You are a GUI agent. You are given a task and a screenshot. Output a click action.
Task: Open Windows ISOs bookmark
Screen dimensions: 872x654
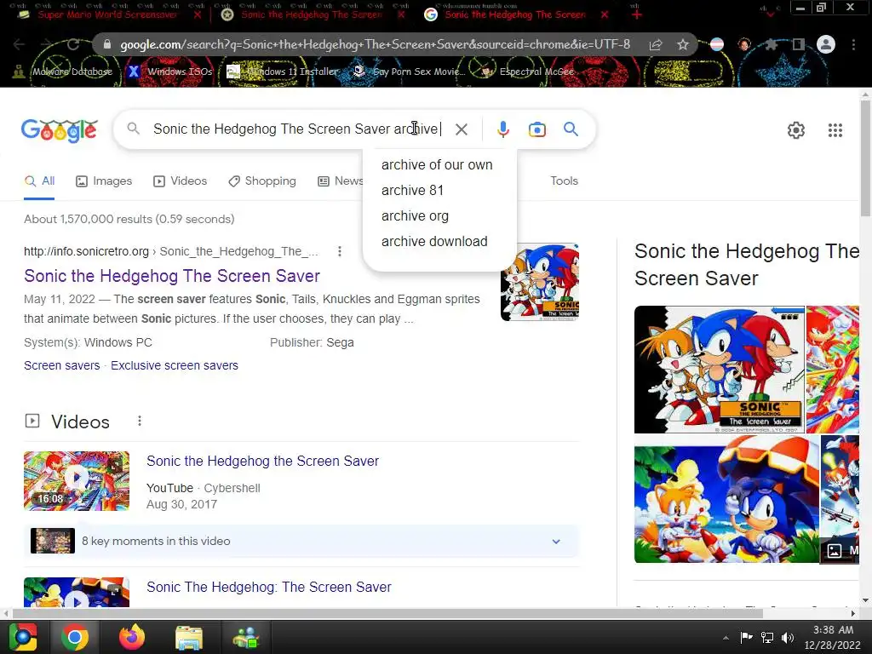(x=170, y=72)
